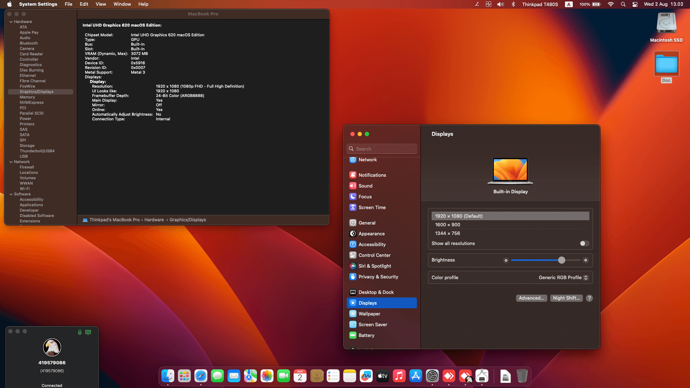Open the Appearance settings icon
Image resolution: width=690 pixels, height=388 pixels.
[353, 234]
